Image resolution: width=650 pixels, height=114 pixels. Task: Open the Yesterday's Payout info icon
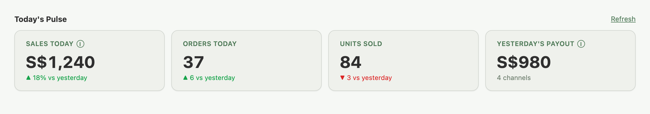point(581,44)
